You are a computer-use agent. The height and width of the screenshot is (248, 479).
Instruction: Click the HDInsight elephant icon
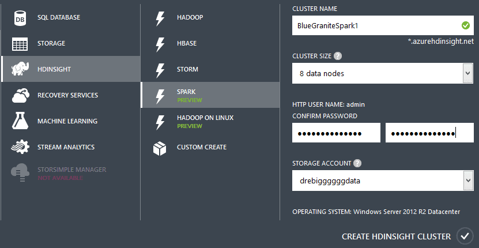point(20,69)
